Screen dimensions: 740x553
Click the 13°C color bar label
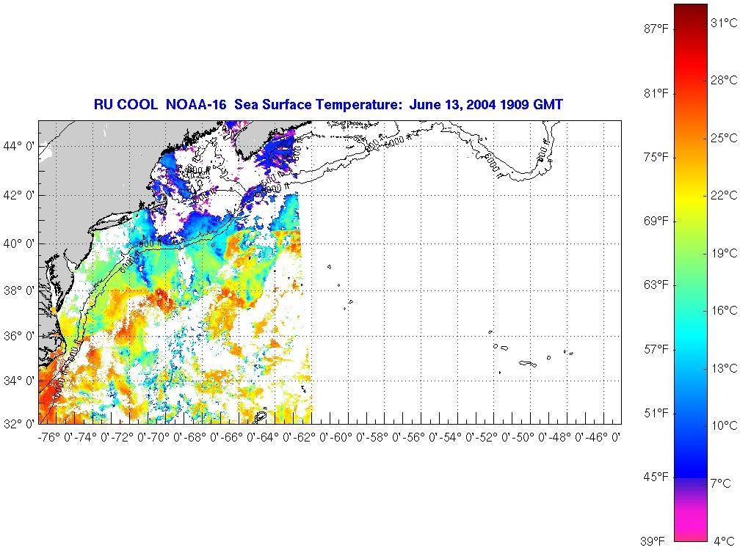[725, 368]
